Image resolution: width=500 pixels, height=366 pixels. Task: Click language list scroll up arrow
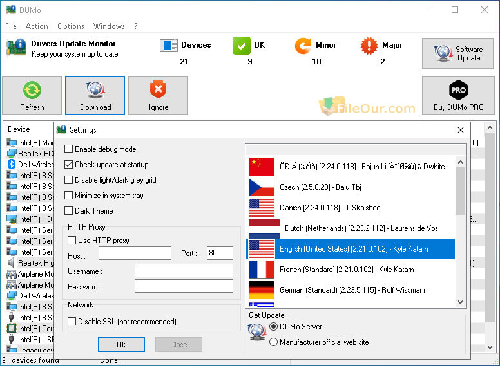click(460, 162)
